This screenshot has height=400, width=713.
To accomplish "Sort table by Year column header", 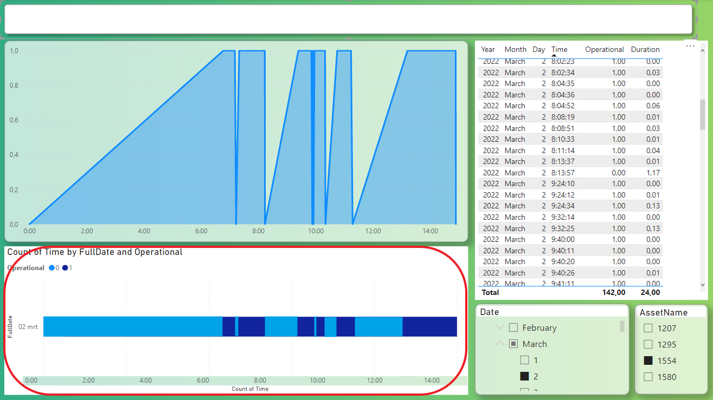I will pos(488,49).
